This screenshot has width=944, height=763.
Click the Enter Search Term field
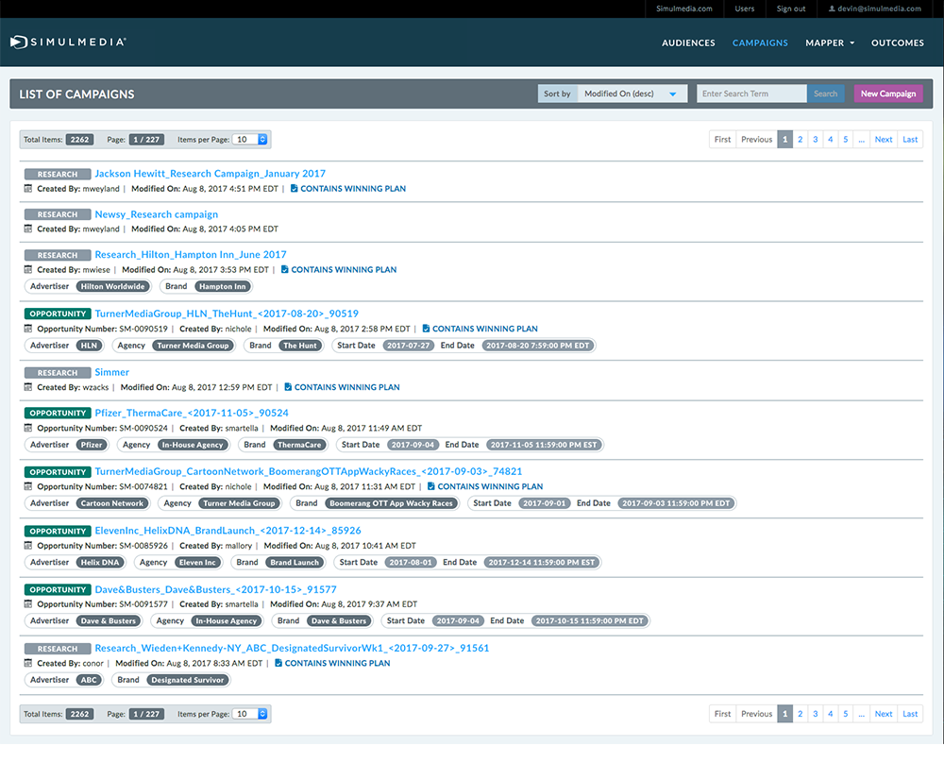coord(751,93)
